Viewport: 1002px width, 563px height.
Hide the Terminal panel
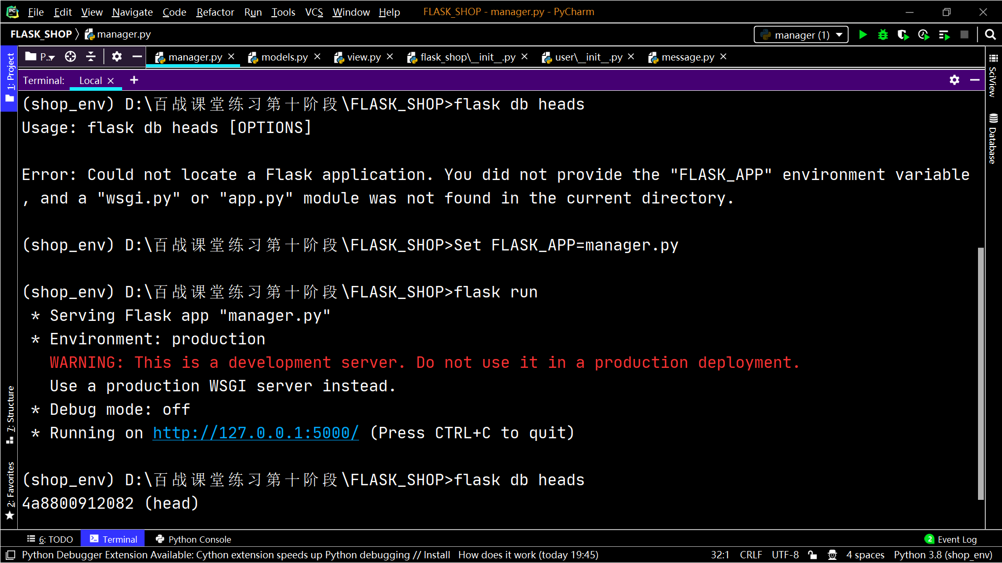pyautogui.click(x=974, y=80)
